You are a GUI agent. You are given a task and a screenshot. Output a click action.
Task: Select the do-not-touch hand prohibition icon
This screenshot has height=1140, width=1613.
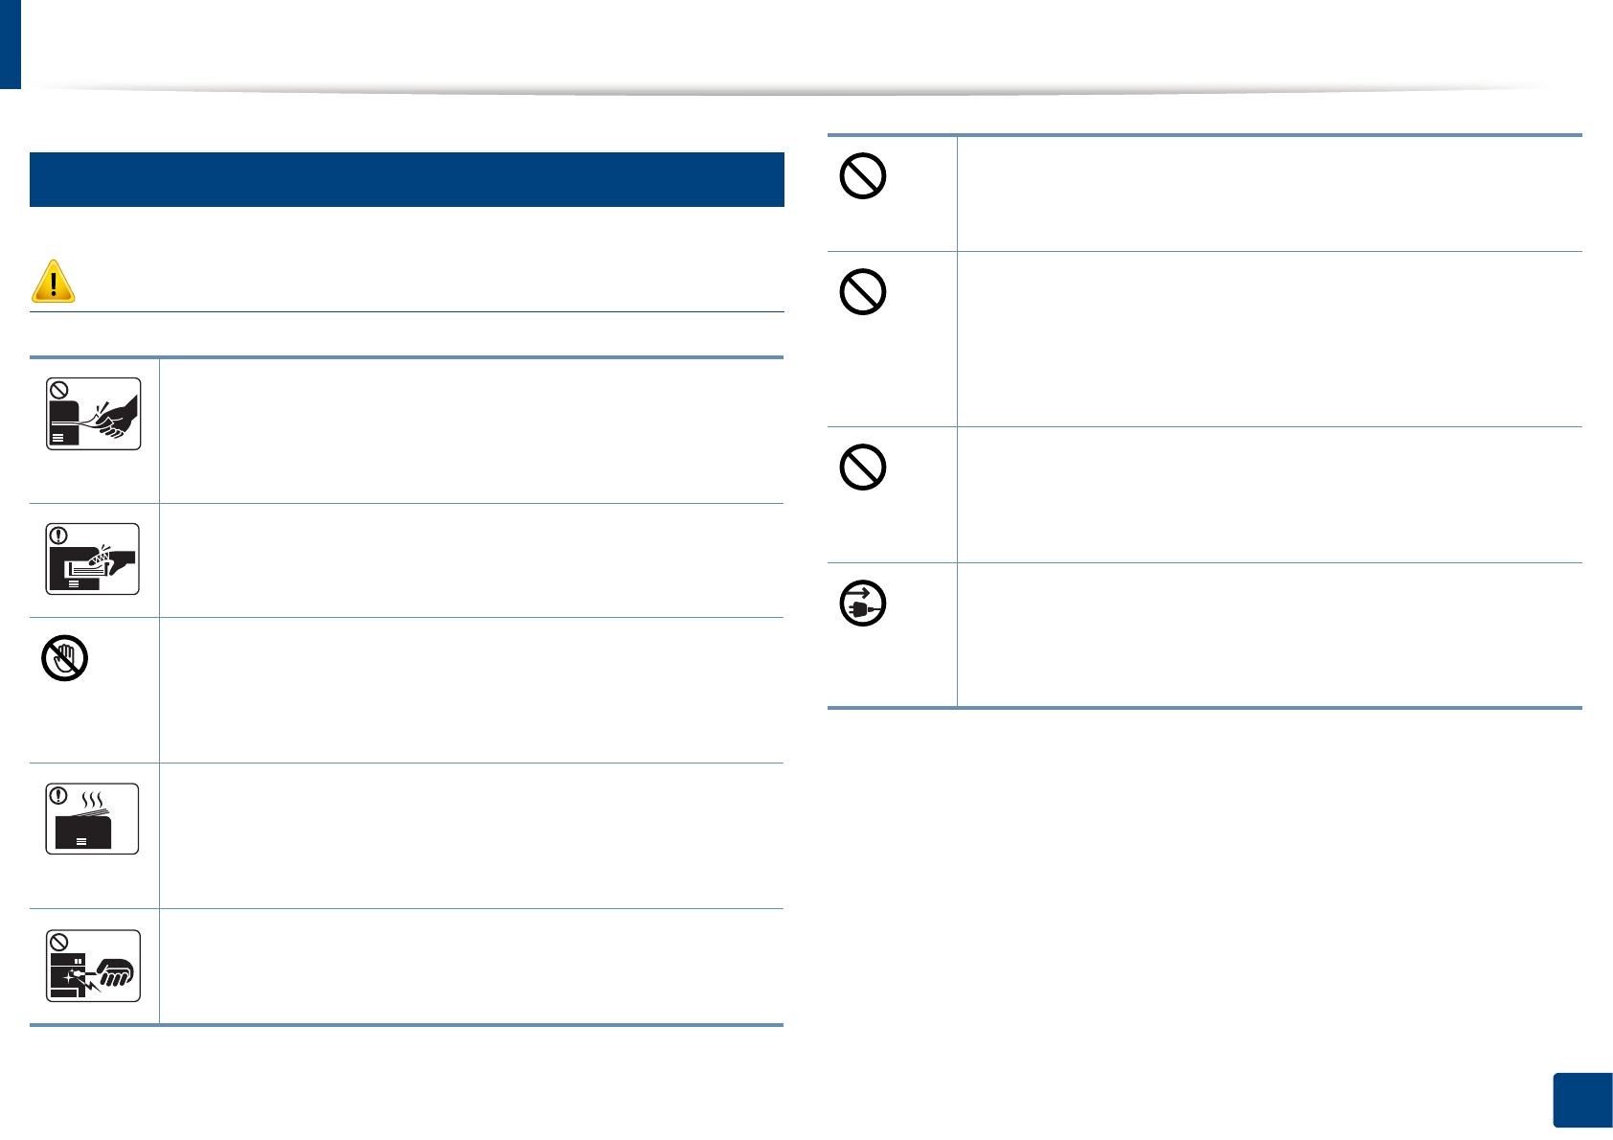(x=65, y=658)
